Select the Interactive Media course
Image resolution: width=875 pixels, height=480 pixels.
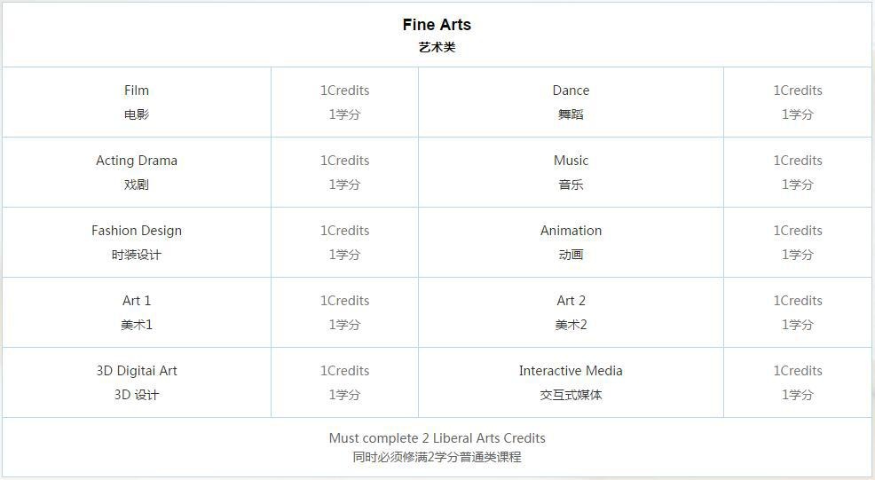pos(571,382)
